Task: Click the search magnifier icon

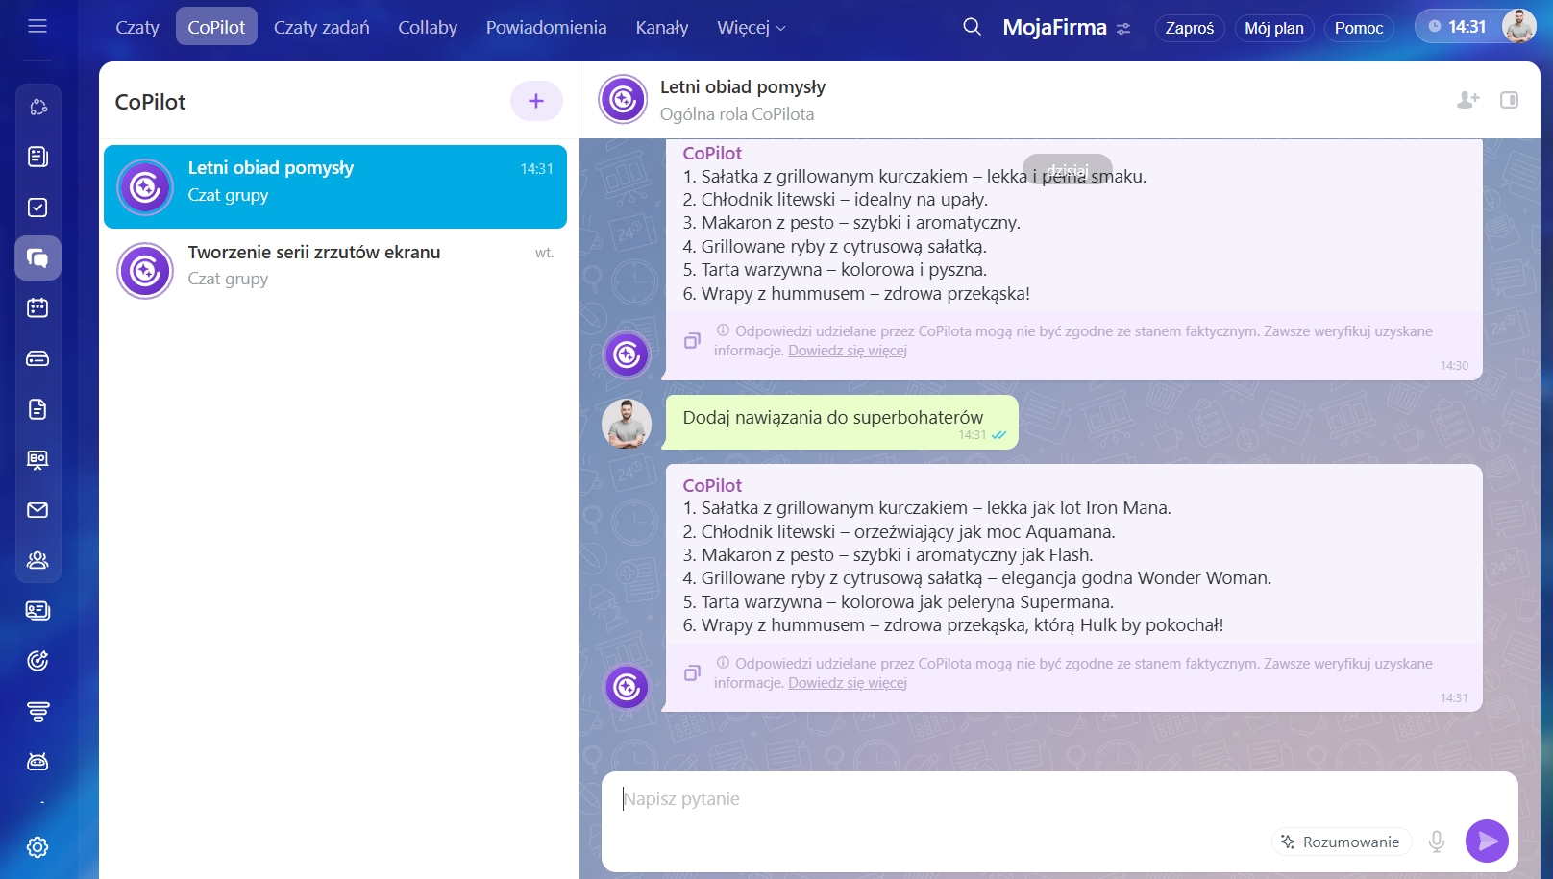Action: point(972,27)
